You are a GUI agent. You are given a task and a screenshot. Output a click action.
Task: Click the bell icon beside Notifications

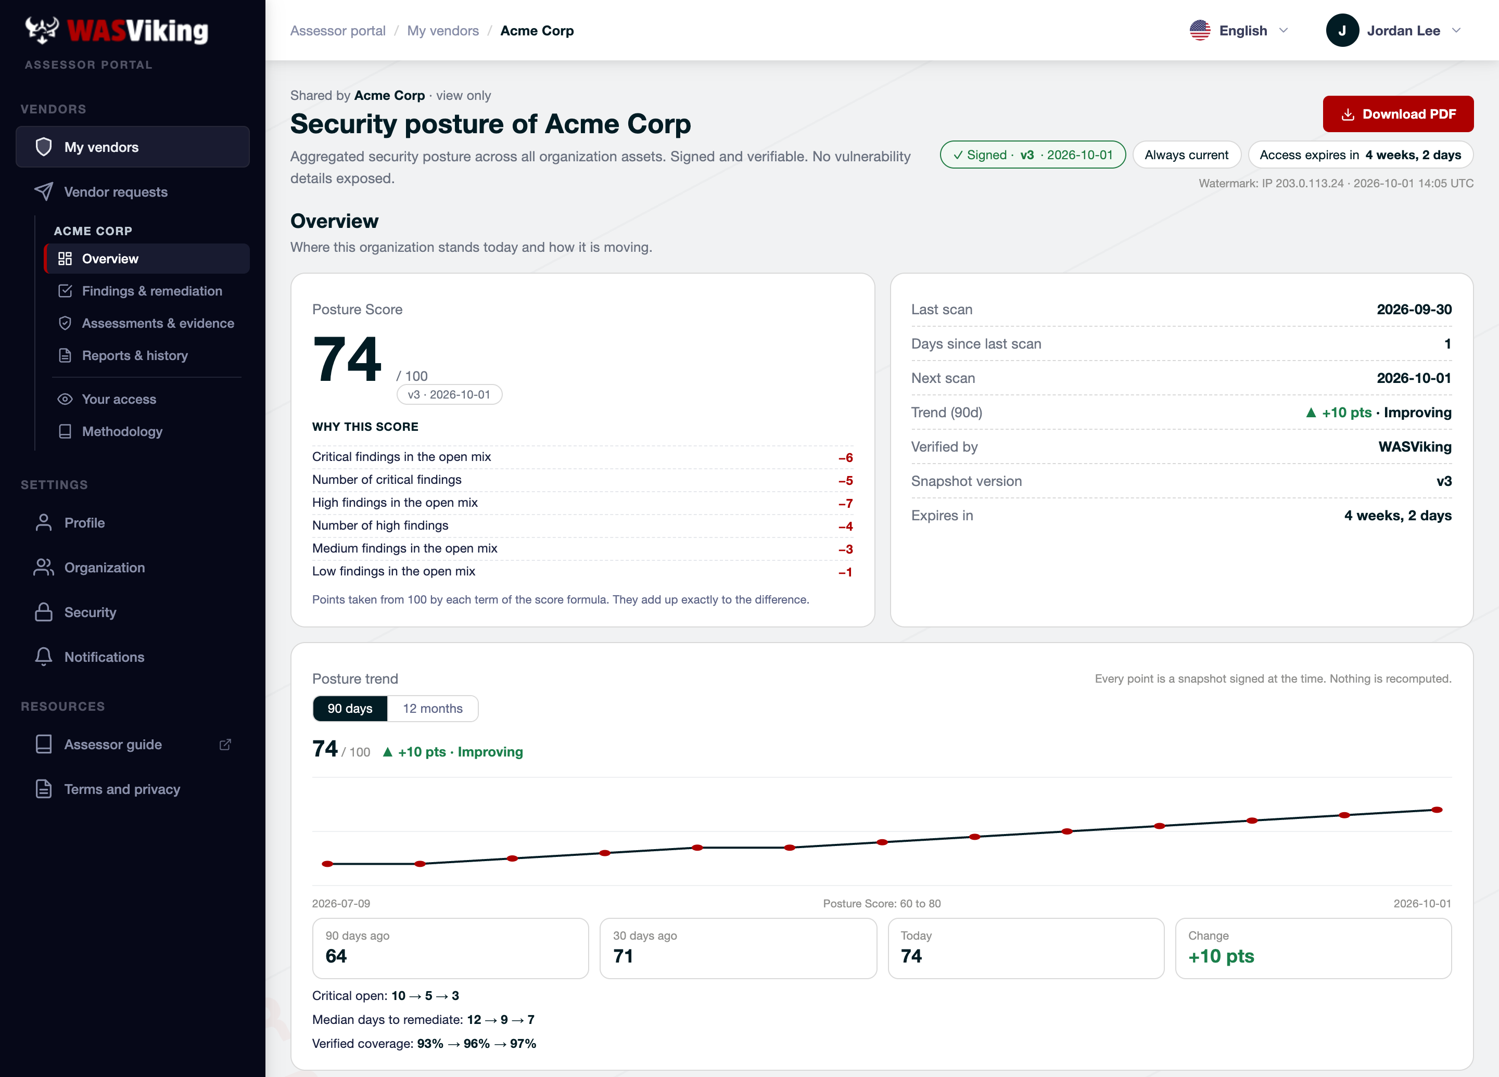coord(44,657)
